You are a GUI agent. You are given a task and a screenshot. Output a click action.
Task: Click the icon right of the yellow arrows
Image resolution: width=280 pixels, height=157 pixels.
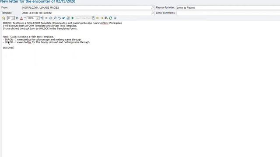(106, 18)
